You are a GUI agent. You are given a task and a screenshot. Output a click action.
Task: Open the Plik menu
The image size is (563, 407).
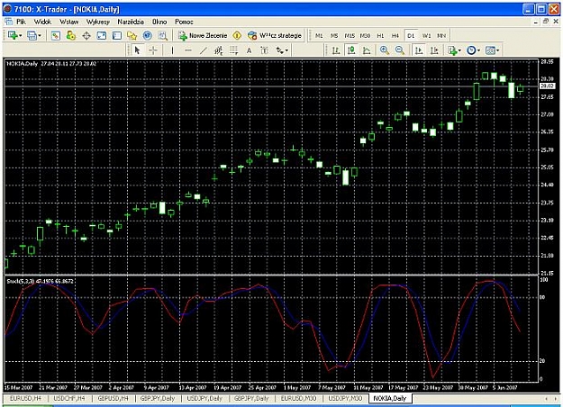point(21,22)
